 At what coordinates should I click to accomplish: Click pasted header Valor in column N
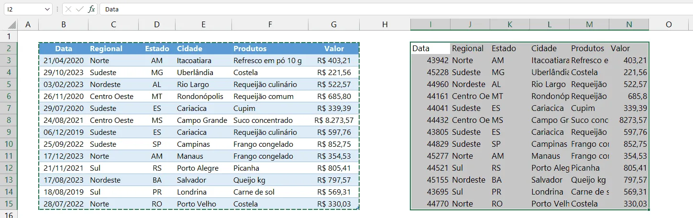click(629, 48)
